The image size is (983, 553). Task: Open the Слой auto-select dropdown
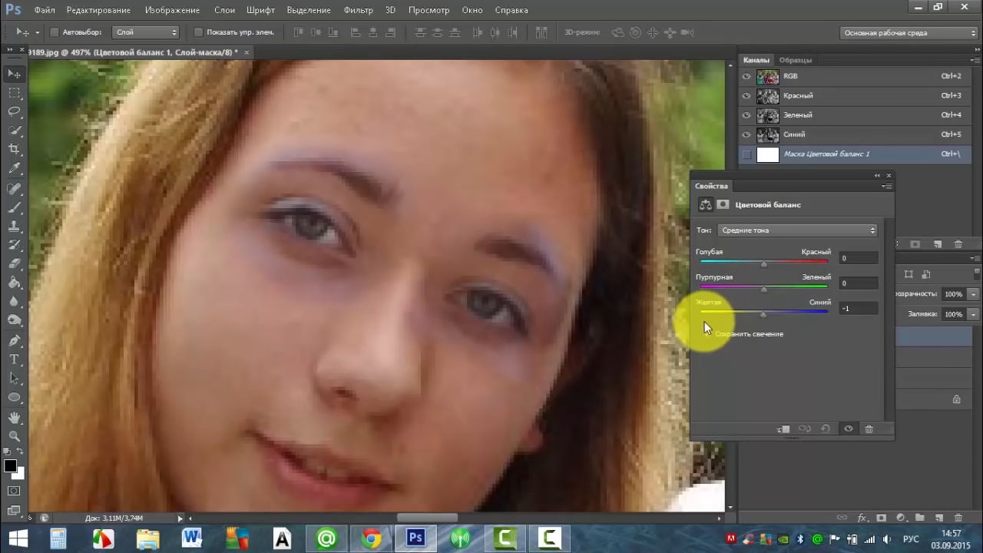point(146,32)
